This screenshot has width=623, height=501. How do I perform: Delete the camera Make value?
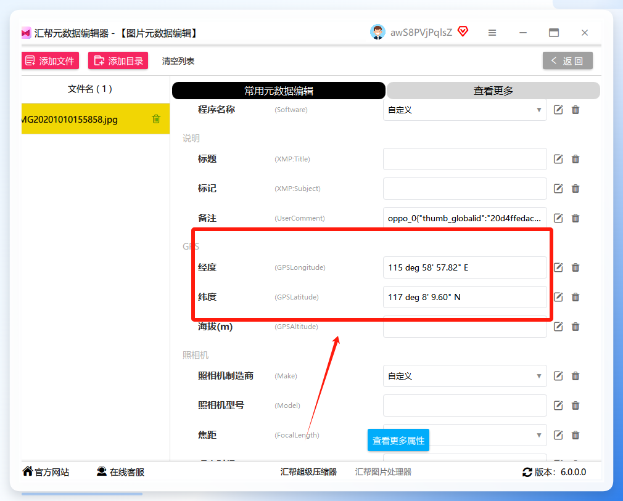576,376
